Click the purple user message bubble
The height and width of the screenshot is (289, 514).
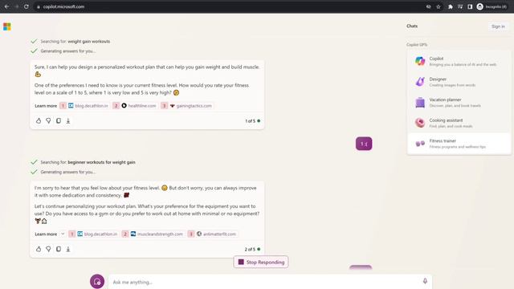tap(364, 144)
